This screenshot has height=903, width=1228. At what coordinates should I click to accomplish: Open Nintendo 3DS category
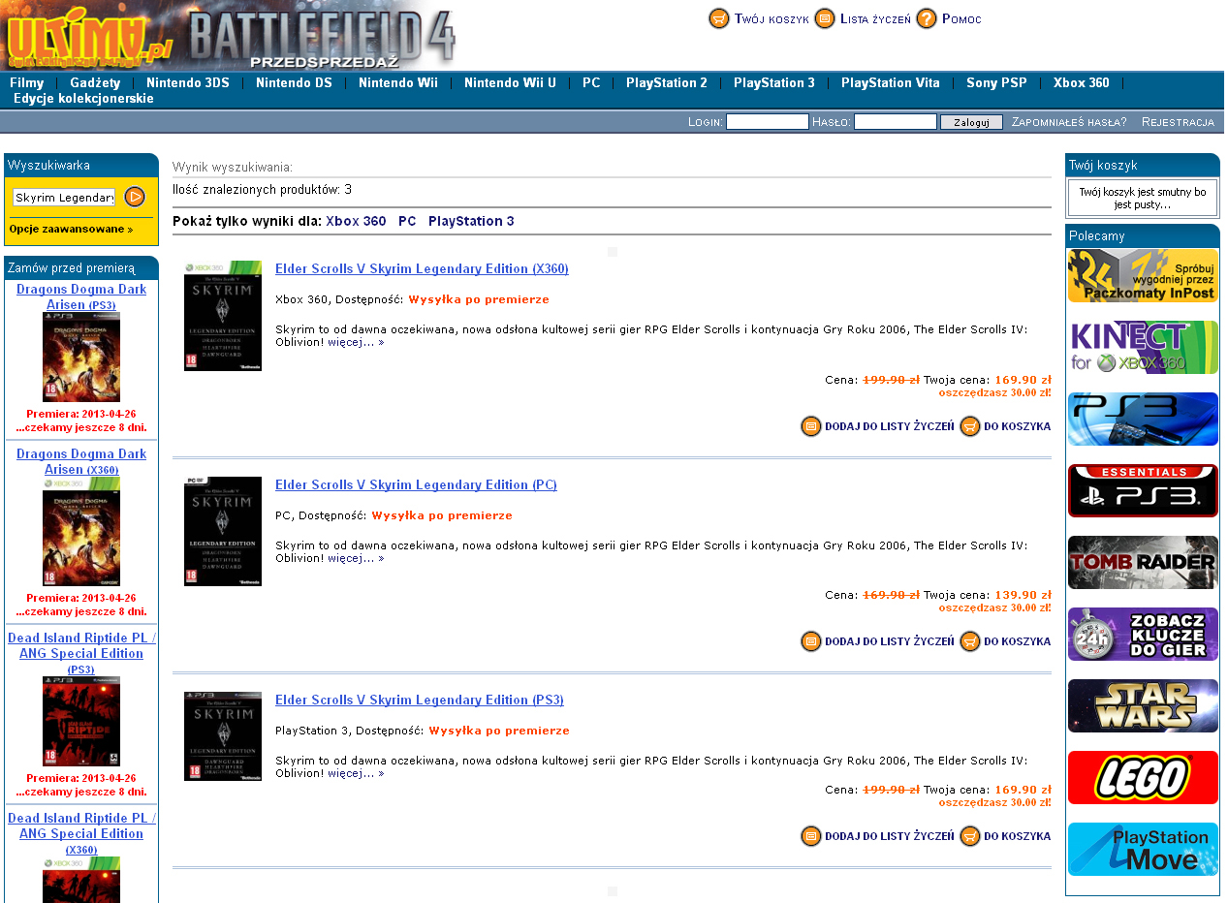[x=188, y=83]
